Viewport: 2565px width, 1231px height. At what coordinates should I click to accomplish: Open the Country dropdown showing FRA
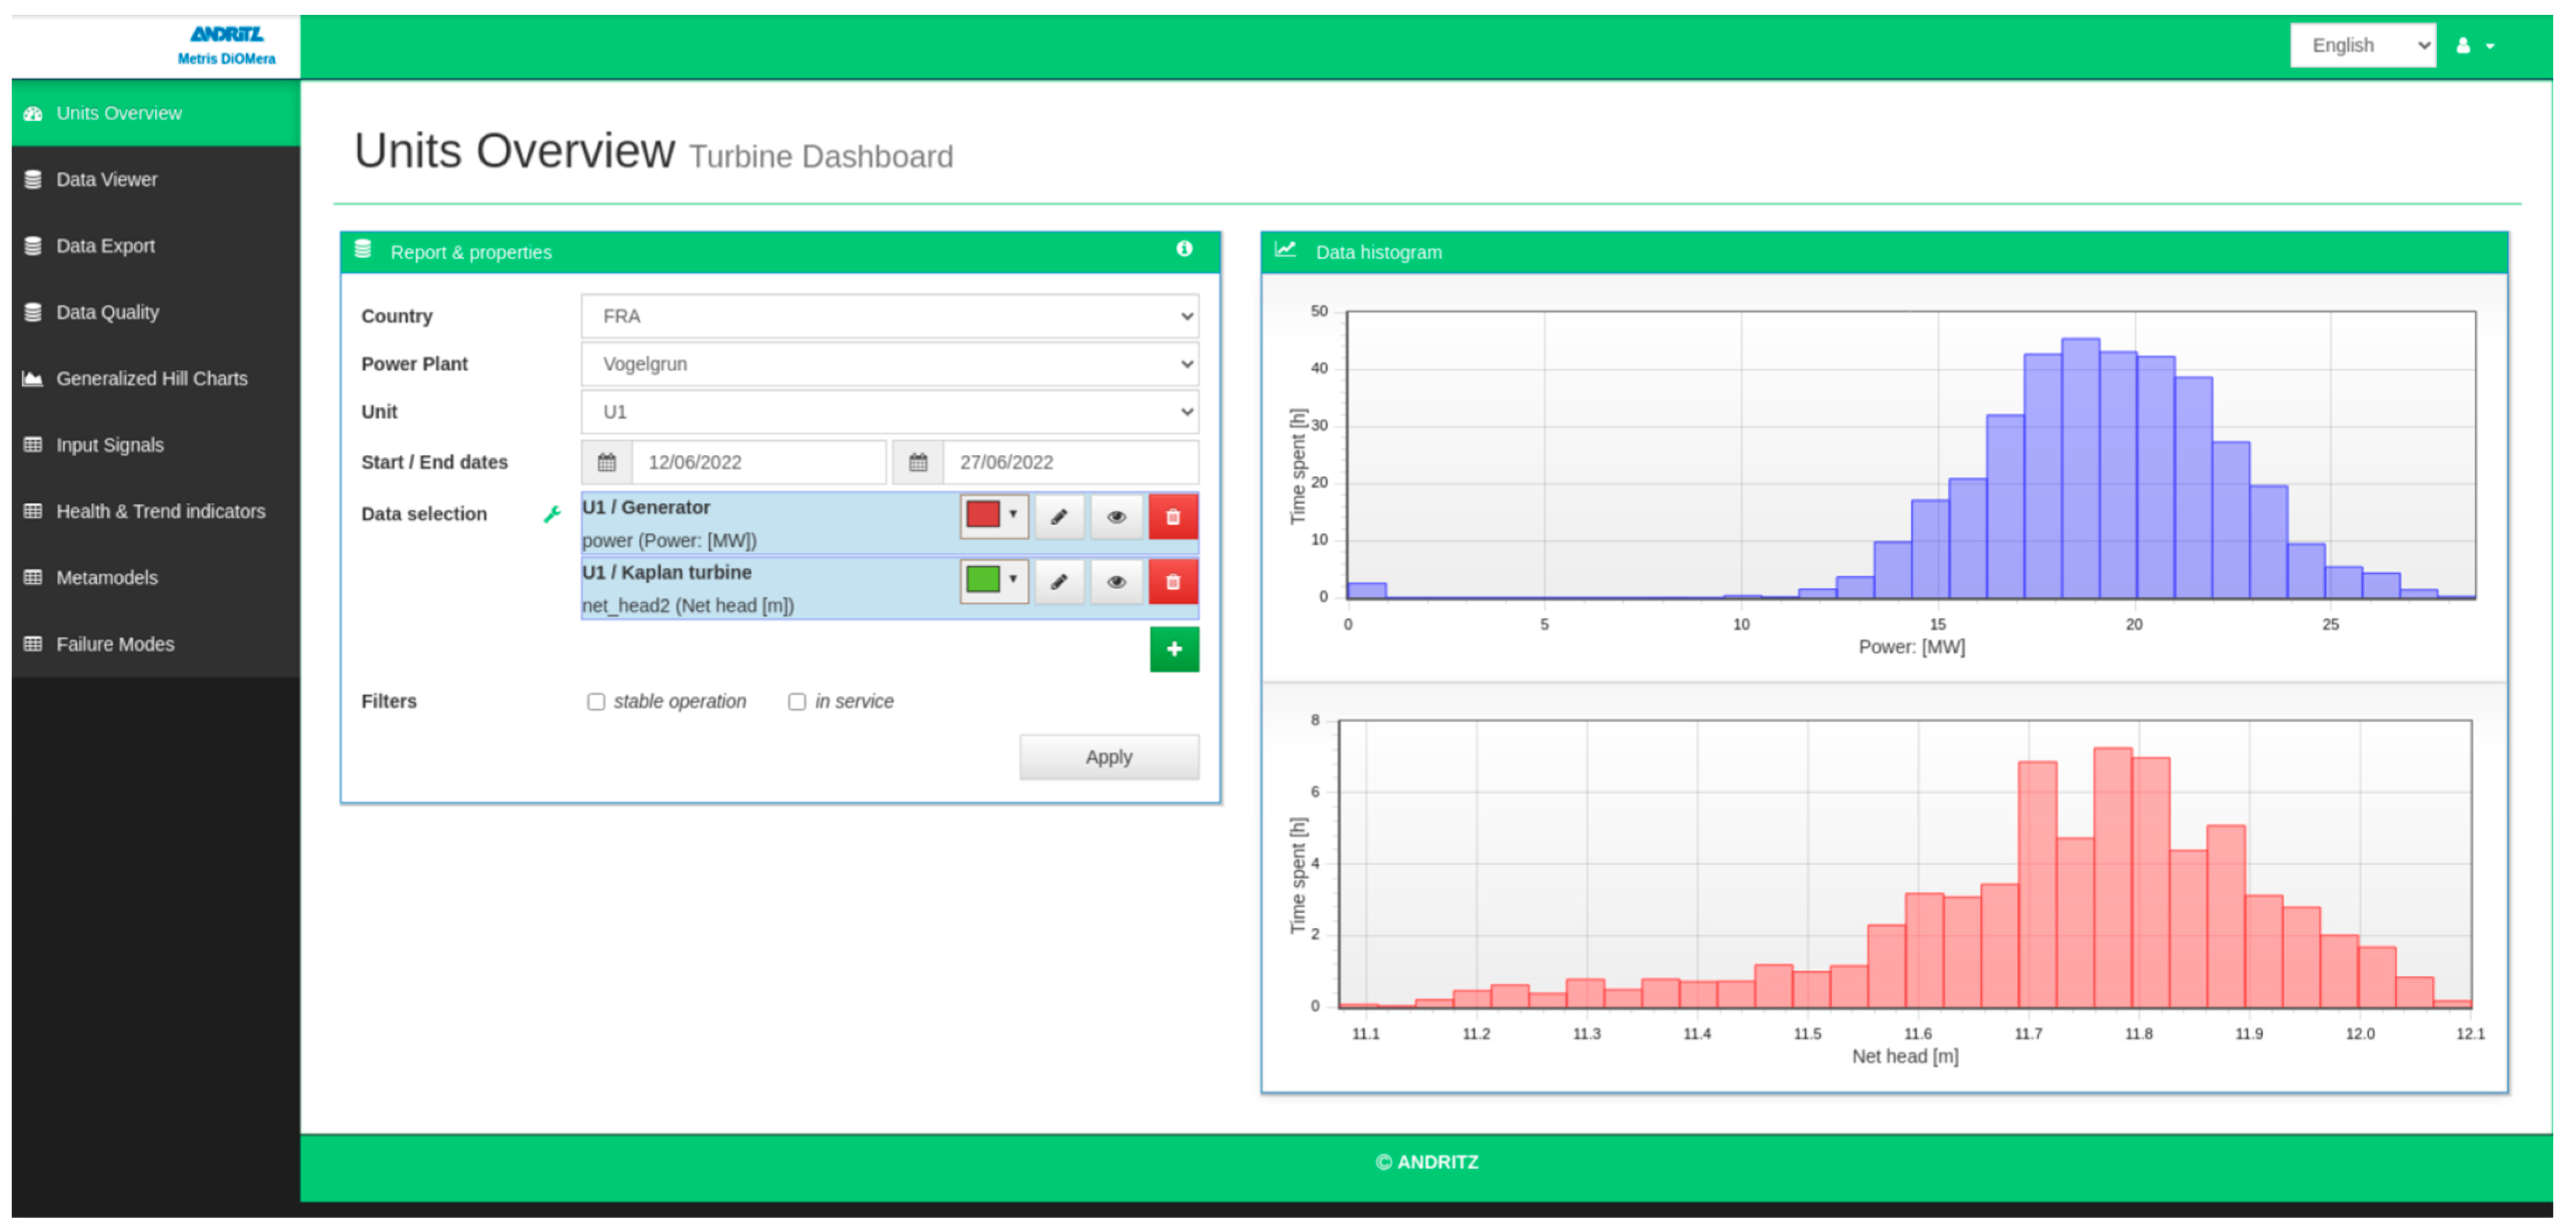(889, 315)
